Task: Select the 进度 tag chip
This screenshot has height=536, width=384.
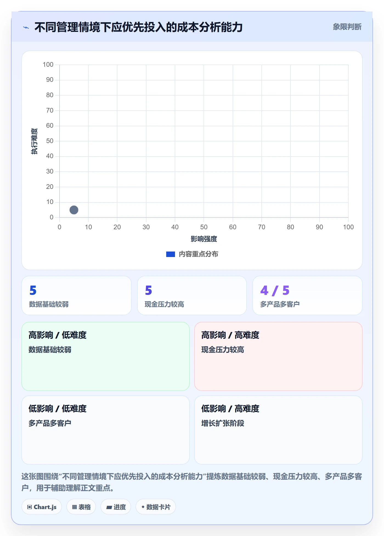Action: click(116, 507)
